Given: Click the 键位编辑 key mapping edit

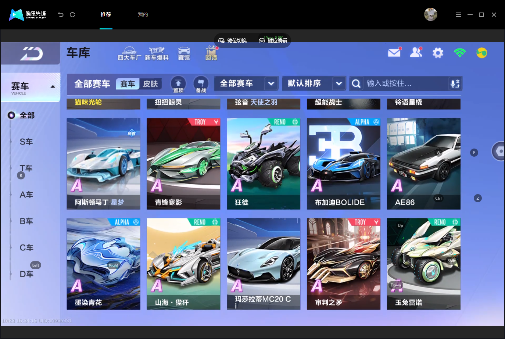Looking at the screenshot, I should click(273, 40).
